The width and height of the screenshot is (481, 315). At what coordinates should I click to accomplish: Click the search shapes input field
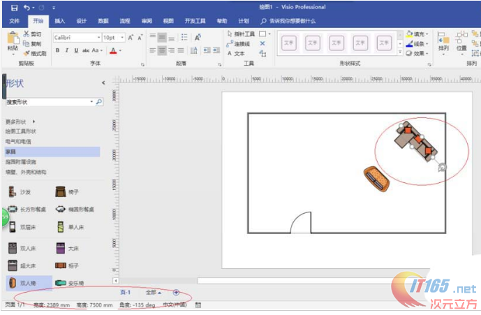point(47,102)
